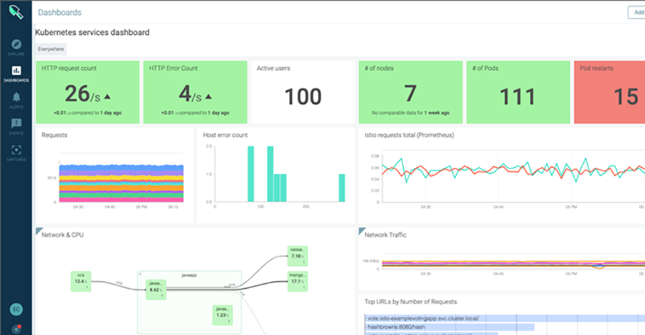Open the Captures icon in sidebar
Viewport: 645px width, 335px height.
pos(17,150)
